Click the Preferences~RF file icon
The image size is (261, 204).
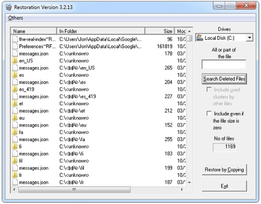pyautogui.click(x=15, y=46)
